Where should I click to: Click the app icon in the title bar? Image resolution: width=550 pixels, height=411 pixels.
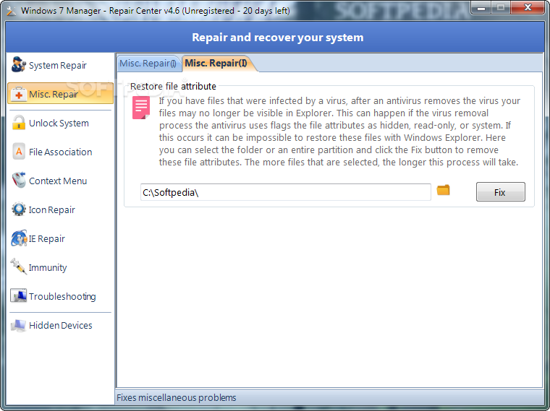(x=12, y=11)
